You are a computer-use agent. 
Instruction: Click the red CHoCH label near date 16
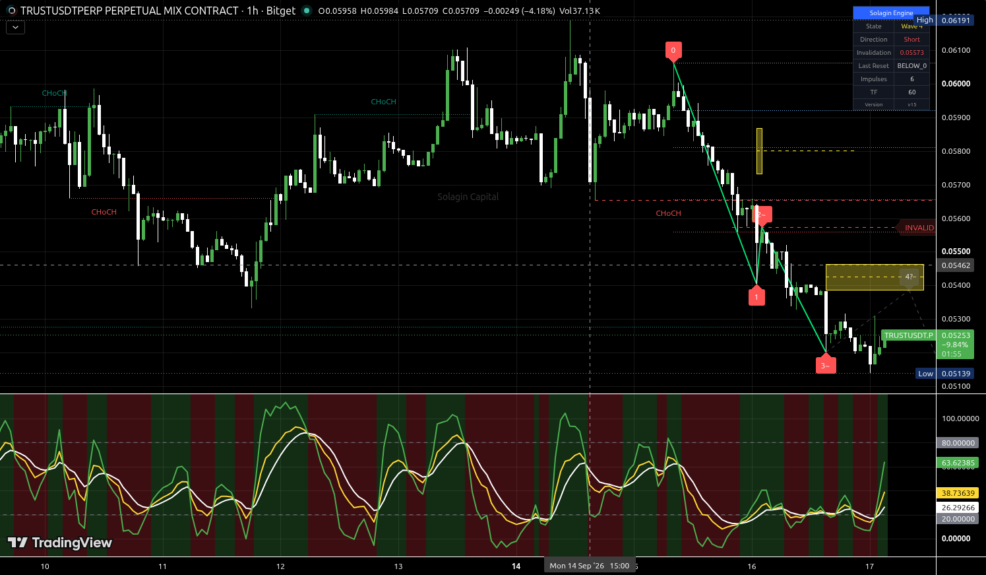tap(668, 213)
